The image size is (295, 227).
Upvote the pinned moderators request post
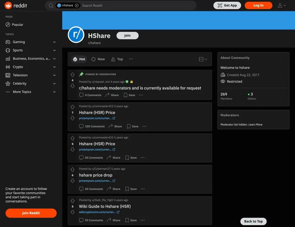coord(73,75)
